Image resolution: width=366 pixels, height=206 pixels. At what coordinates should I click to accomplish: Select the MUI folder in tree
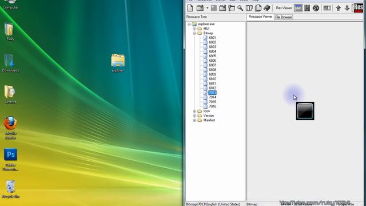[206, 29]
